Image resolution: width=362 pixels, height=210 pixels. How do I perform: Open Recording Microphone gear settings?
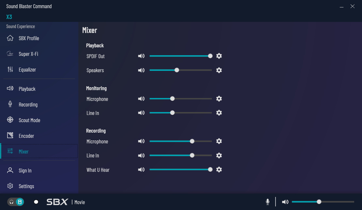pos(219,141)
